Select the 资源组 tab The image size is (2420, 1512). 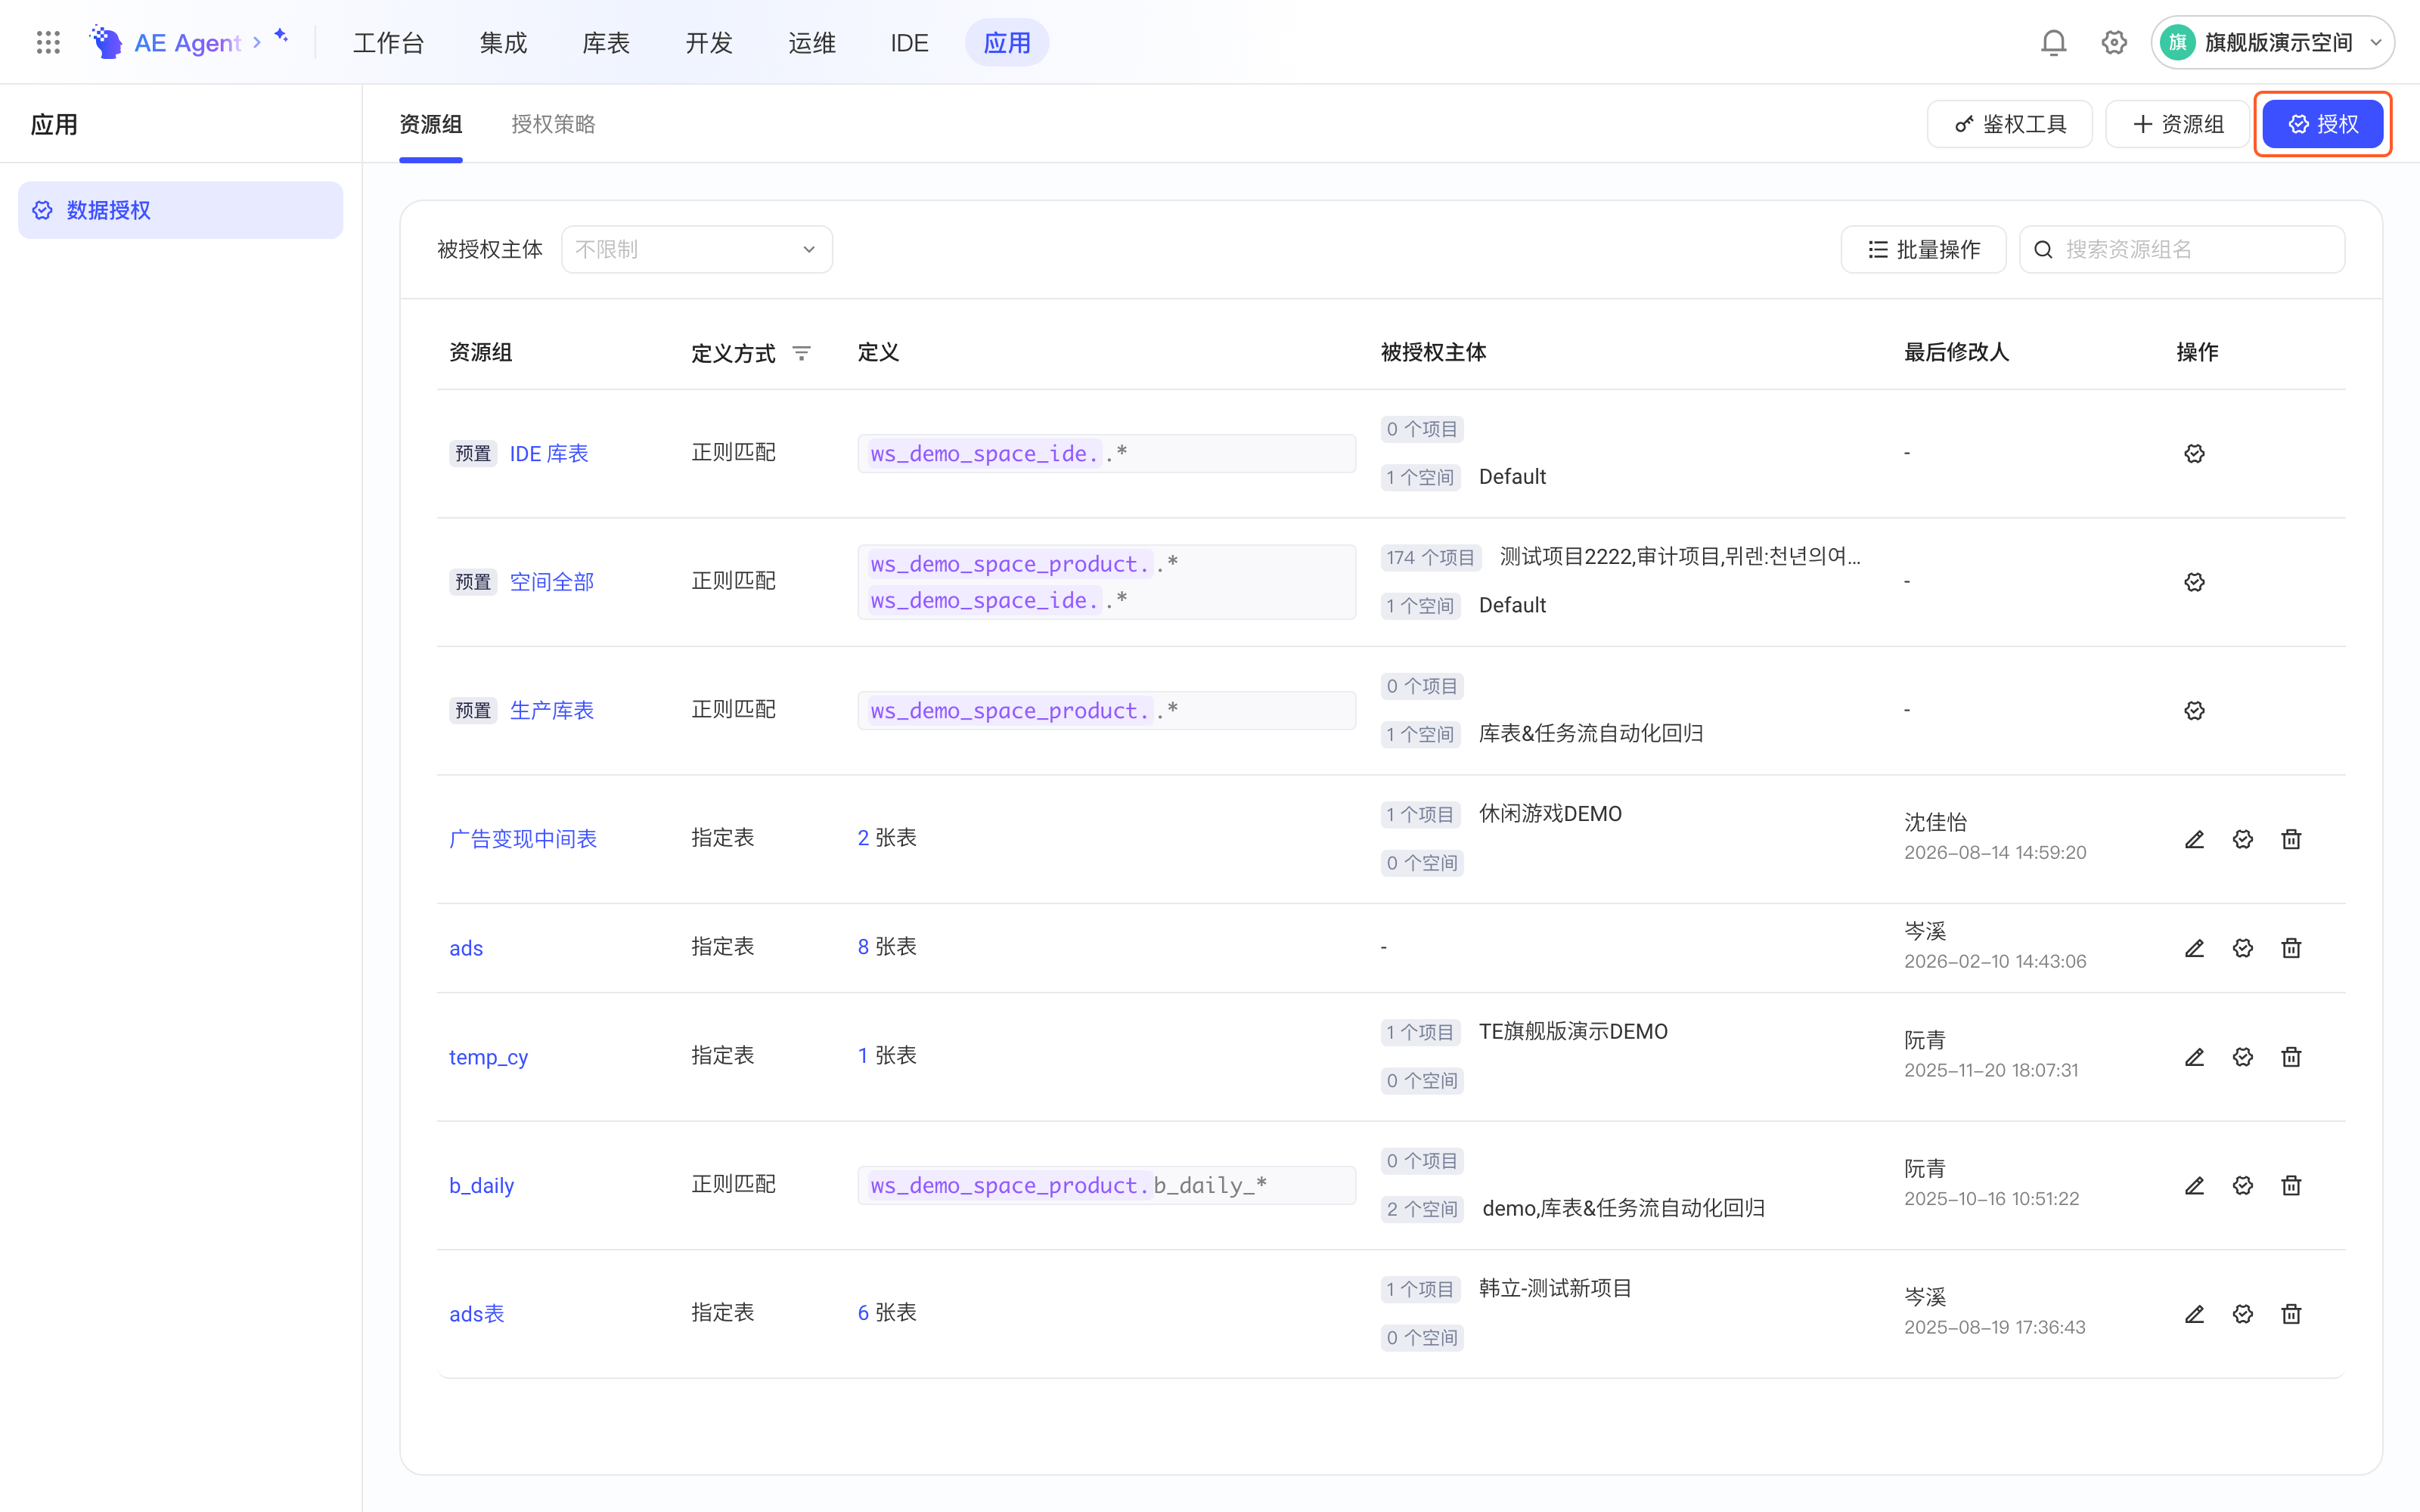(x=430, y=124)
